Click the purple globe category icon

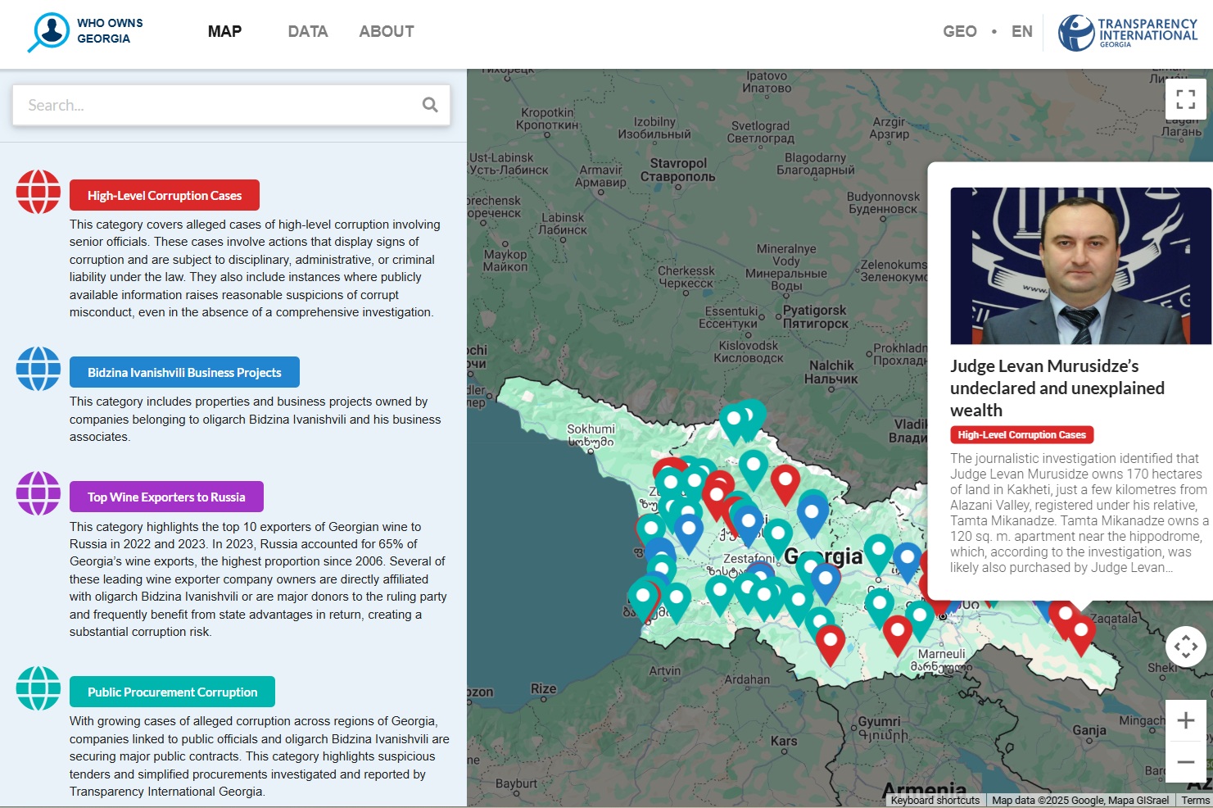pyautogui.click(x=38, y=493)
